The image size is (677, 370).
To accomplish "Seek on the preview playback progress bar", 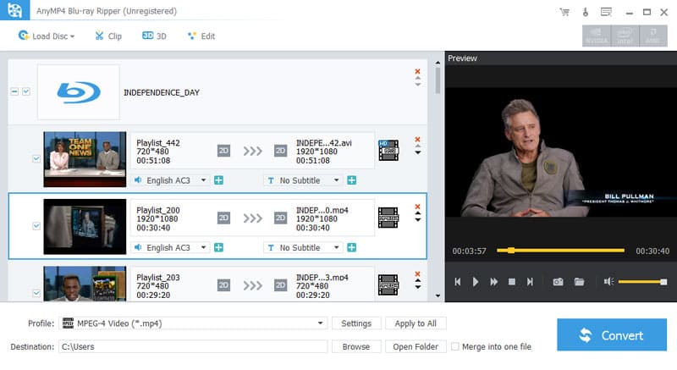I will click(560, 251).
